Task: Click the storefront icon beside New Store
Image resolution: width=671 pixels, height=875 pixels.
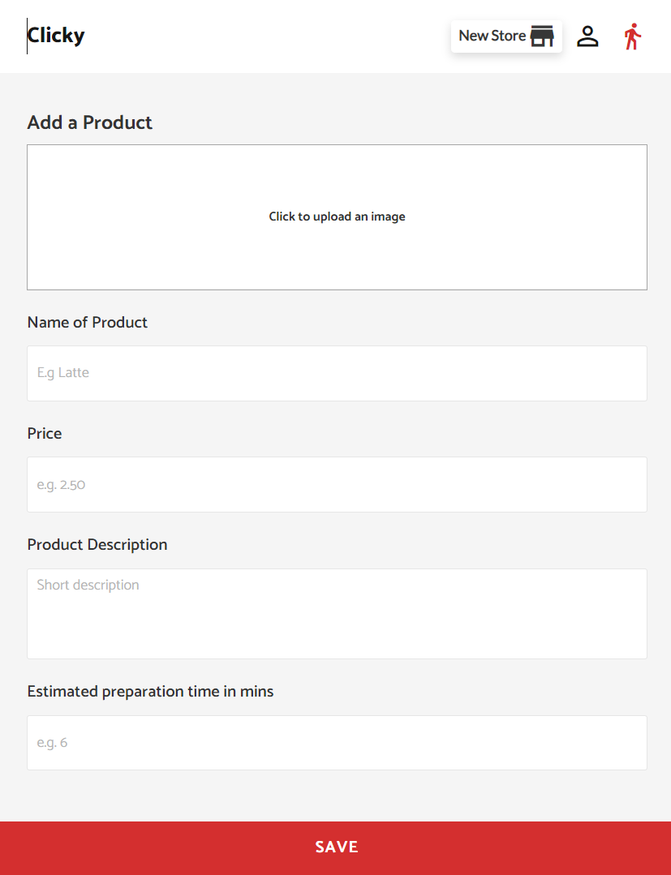Action: (x=541, y=36)
